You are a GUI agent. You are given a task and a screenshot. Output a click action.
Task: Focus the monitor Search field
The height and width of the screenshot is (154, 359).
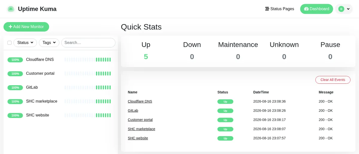(88, 43)
